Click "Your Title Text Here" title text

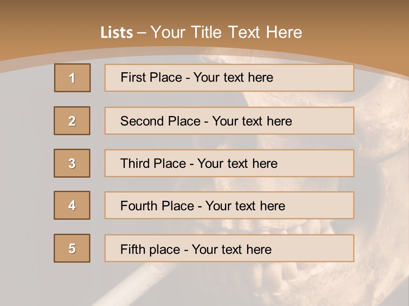226,32
